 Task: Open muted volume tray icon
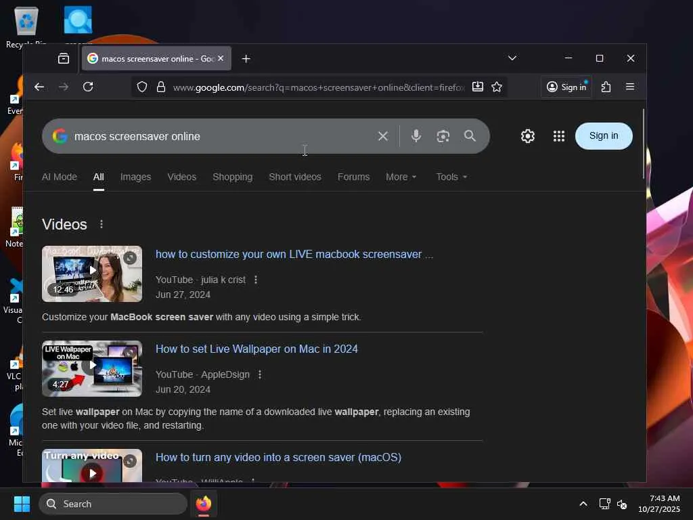[x=623, y=504]
